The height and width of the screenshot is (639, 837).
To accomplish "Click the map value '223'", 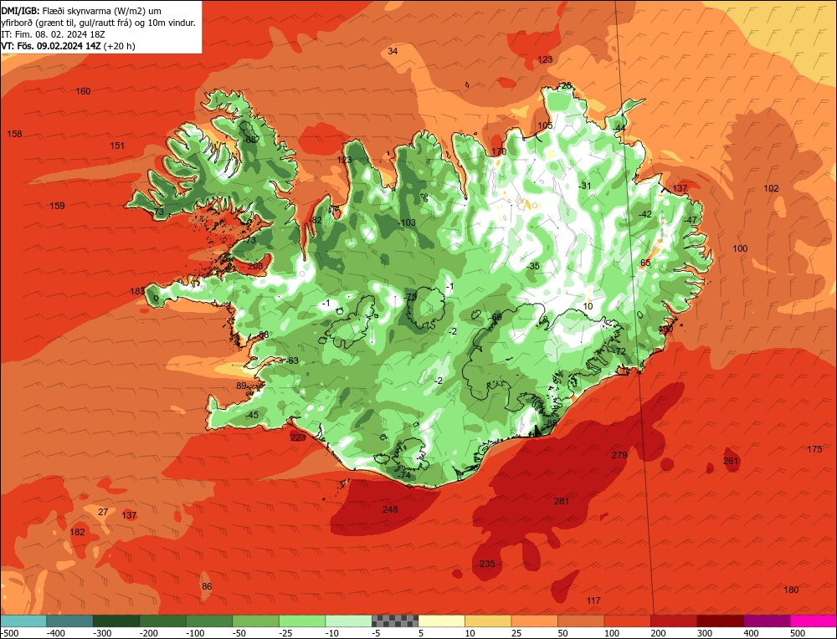I will tap(298, 437).
